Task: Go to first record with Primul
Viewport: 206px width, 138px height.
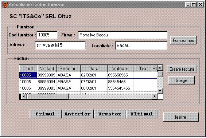Action: [45, 114]
